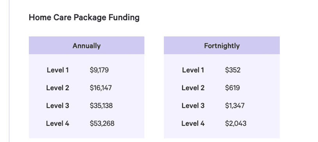Click the $53,268 annual amount
The width and height of the screenshot is (318, 142).
tap(102, 123)
